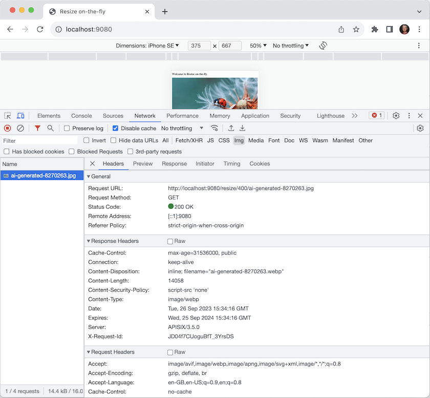Activate the inspect element picker icon
The width and height of the screenshot is (430, 398).
8,116
